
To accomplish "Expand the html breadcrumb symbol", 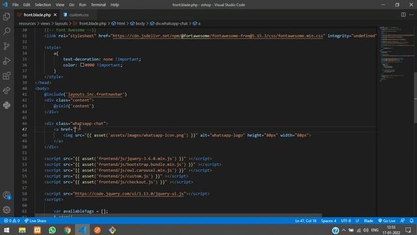I will [119, 23].
